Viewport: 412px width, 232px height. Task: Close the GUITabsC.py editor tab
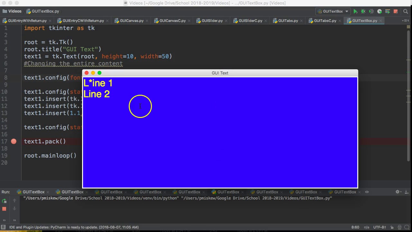[340, 21]
